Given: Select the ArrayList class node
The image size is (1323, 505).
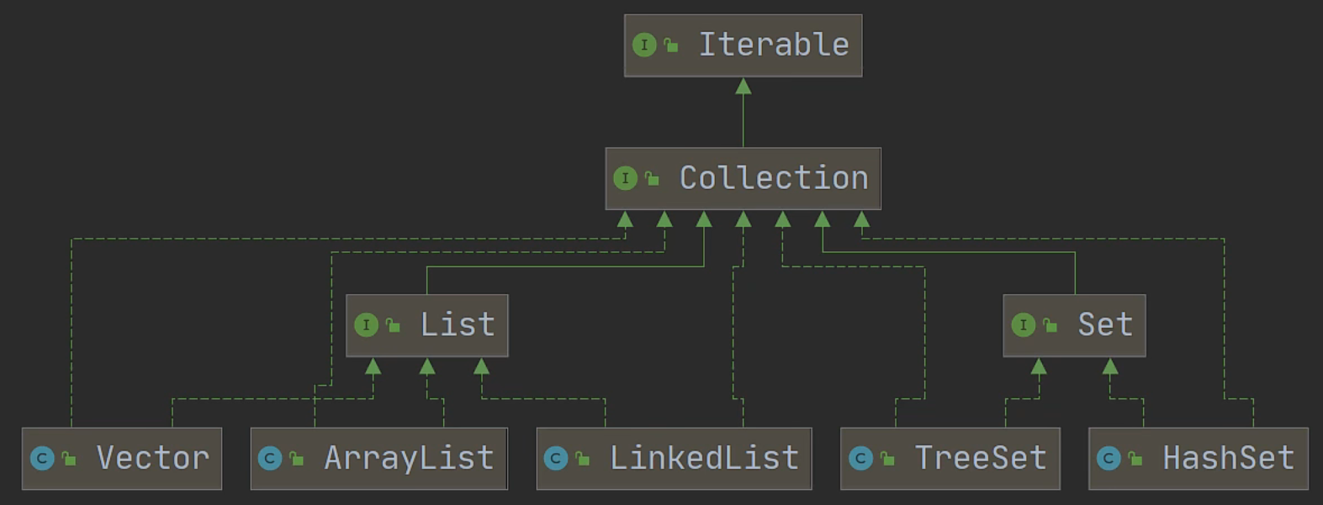Looking at the screenshot, I should [x=379, y=459].
